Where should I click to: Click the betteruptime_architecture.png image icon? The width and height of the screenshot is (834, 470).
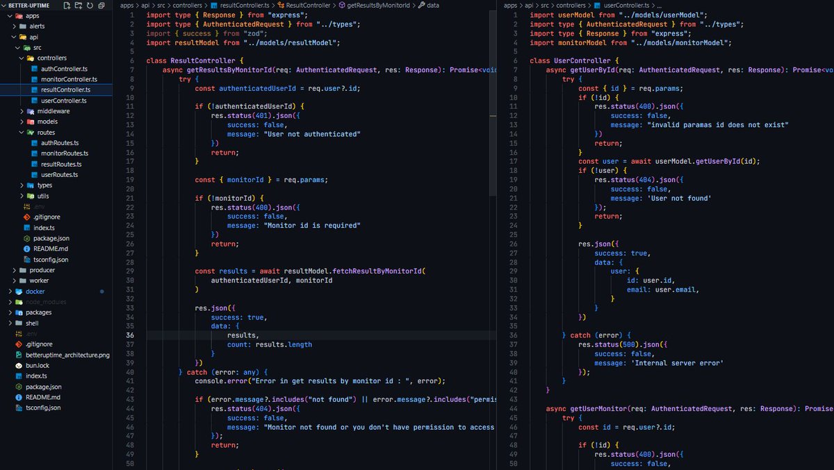[19, 355]
